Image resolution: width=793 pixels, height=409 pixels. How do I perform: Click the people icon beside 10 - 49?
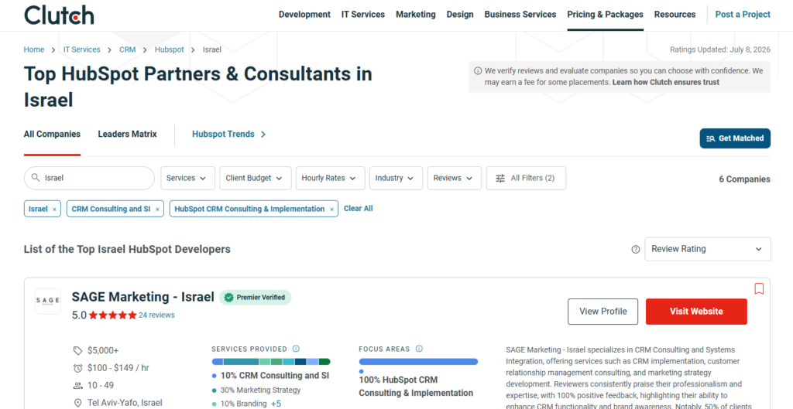(x=78, y=386)
